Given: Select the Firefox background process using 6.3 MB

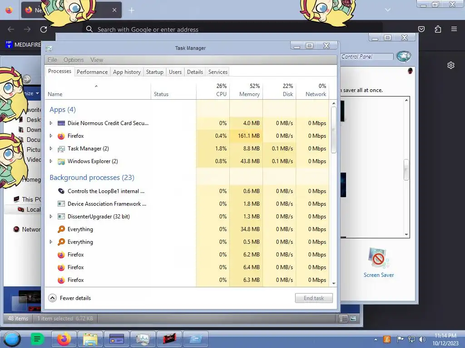Looking at the screenshot, I should pyautogui.click(x=187, y=280).
